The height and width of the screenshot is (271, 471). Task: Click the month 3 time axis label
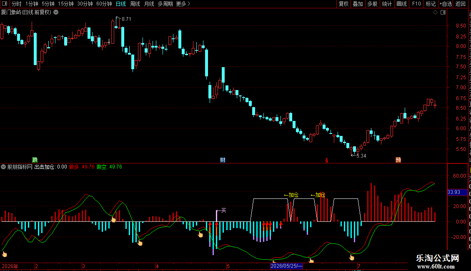click(x=83, y=266)
